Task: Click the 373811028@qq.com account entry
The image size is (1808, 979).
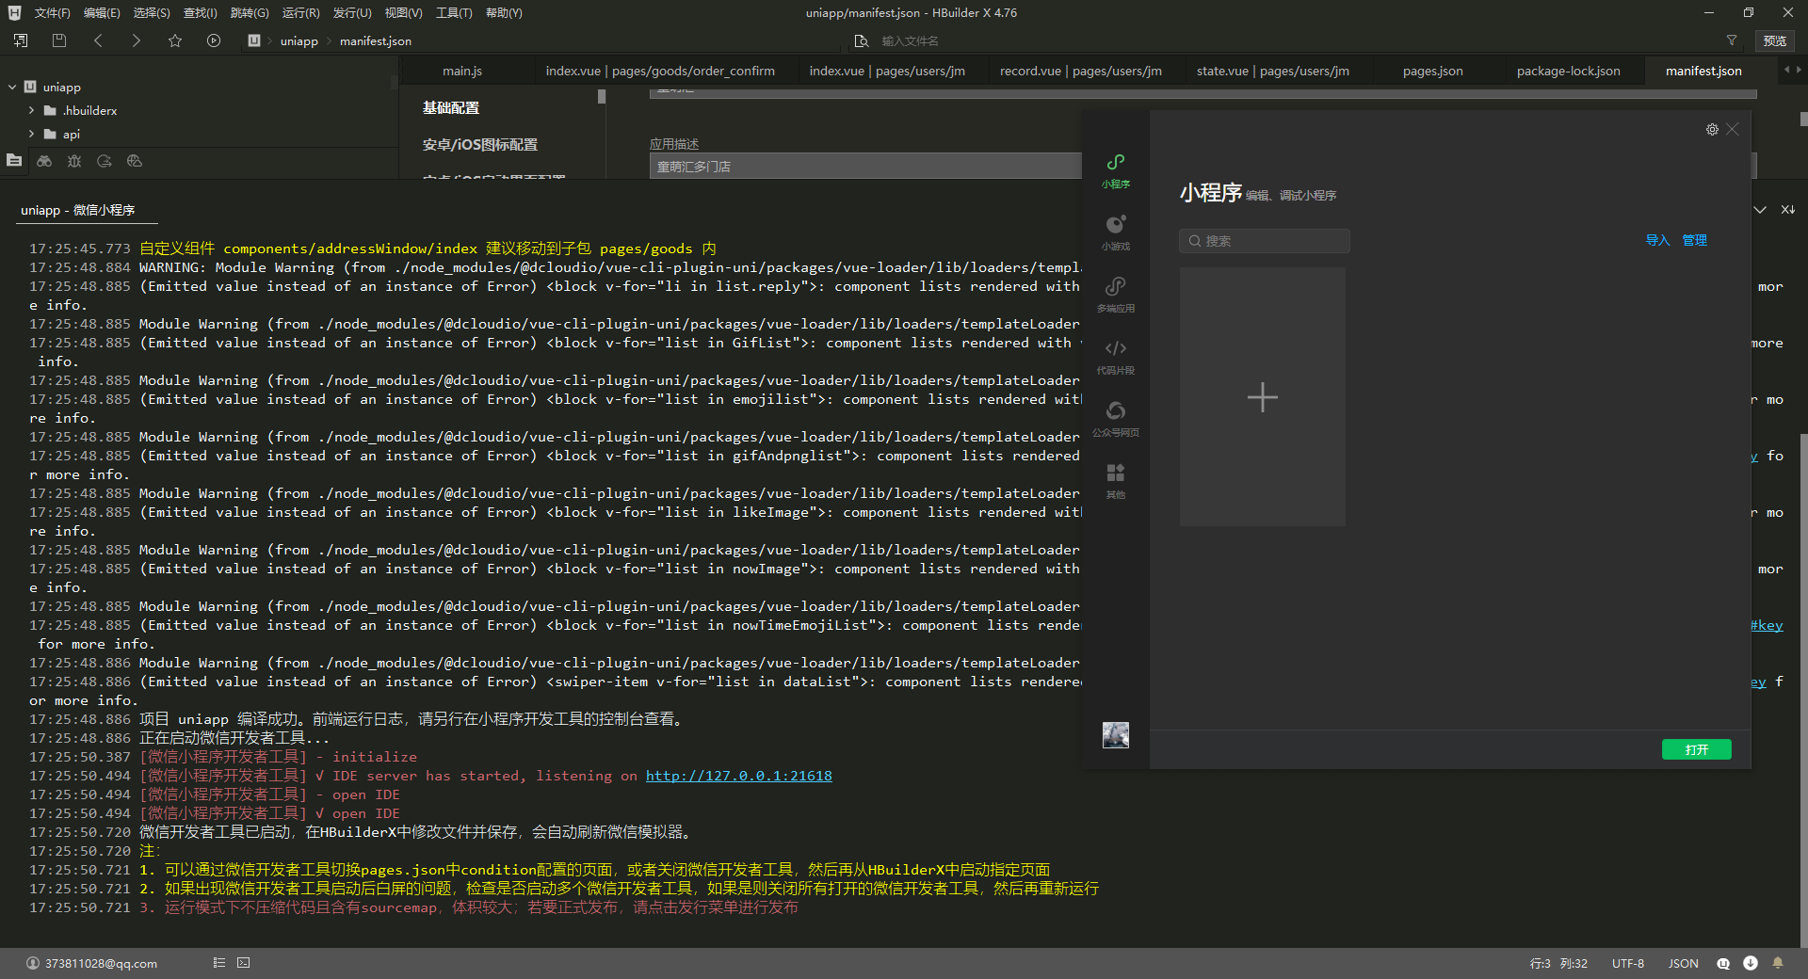Action: tap(92, 963)
